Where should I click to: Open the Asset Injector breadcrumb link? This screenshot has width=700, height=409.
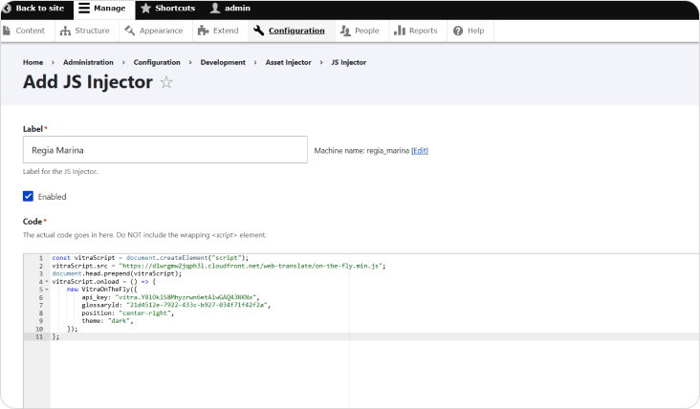tap(289, 62)
